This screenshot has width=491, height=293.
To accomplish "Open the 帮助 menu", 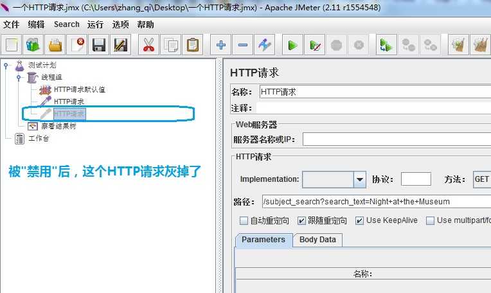I will [x=145, y=24].
